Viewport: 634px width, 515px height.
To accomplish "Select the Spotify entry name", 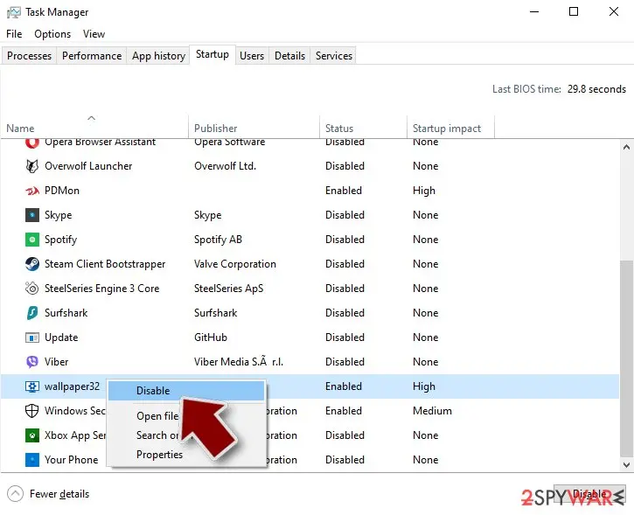I will tap(60, 240).
